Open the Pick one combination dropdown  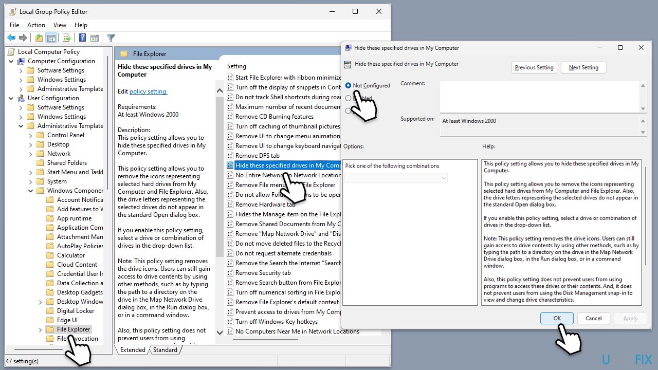coord(396,178)
